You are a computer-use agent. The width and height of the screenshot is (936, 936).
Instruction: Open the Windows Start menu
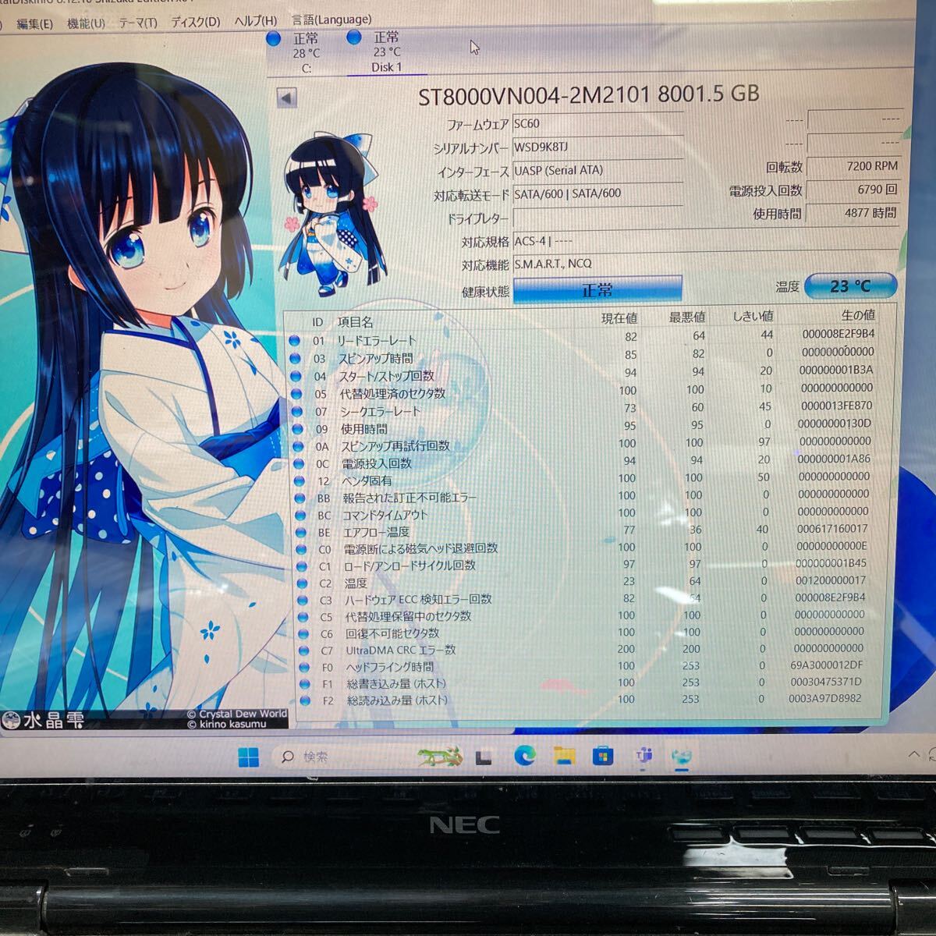tap(248, 757)
